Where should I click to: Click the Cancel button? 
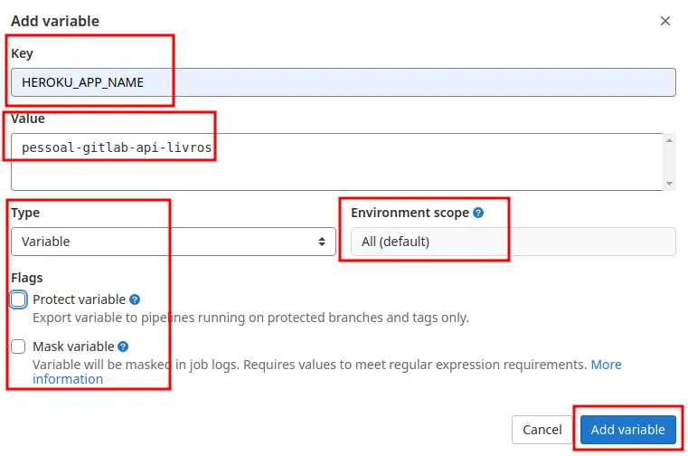pyautogui.click(x=542, y=429)
